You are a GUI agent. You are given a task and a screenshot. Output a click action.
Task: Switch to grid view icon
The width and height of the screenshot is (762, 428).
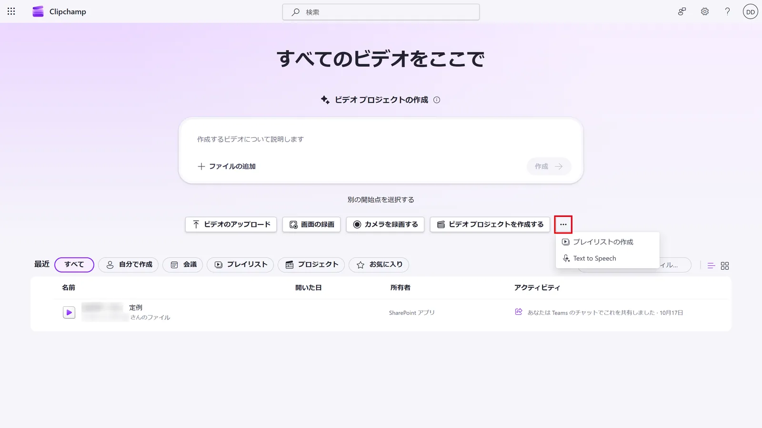click(x=725, y=266)
